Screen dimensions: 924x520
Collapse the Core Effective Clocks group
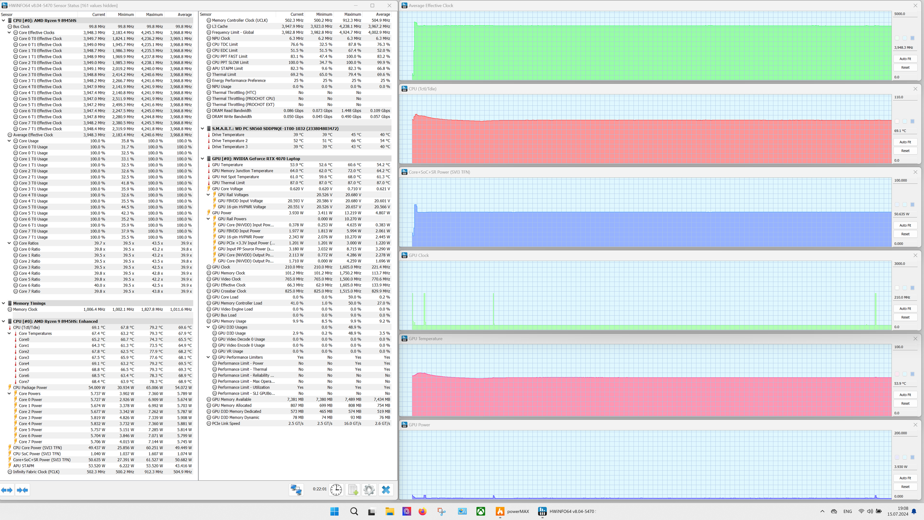[x=9, y=33]
